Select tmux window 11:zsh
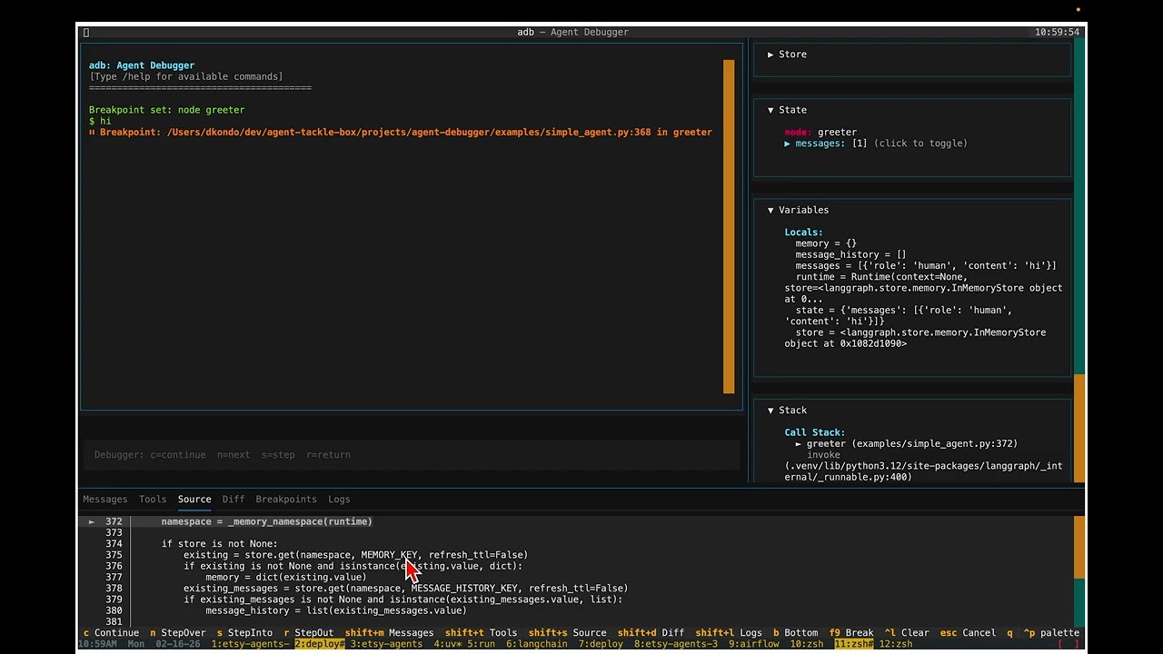The image size is (1163, 654). (854, 644)
